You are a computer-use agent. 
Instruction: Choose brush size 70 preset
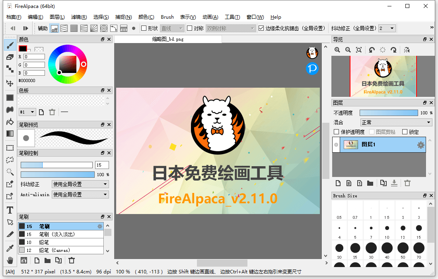point(419,250)
